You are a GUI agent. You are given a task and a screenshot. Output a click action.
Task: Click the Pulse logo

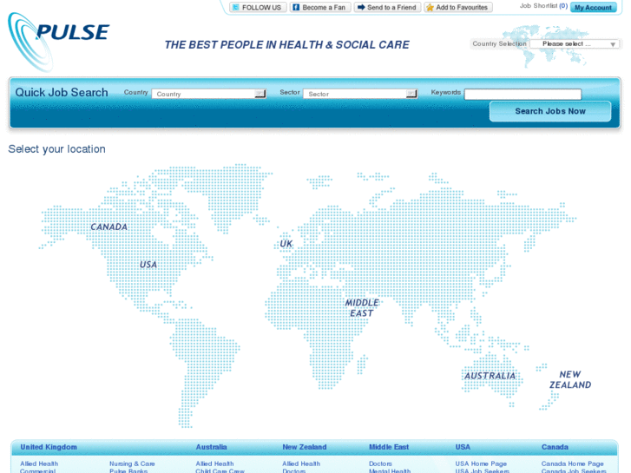[x=59, y=42]
